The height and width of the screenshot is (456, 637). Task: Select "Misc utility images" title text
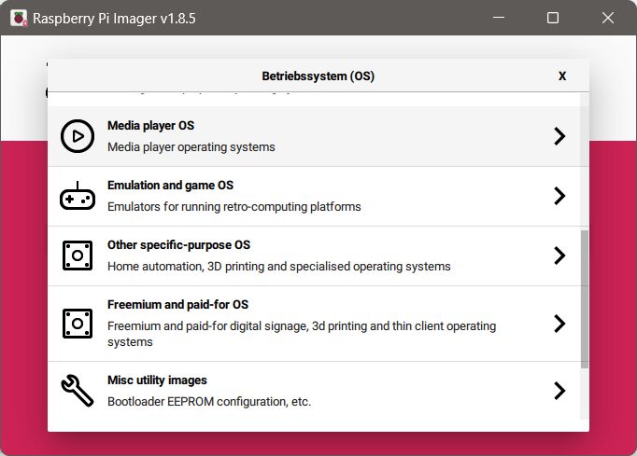coord(157,380)
